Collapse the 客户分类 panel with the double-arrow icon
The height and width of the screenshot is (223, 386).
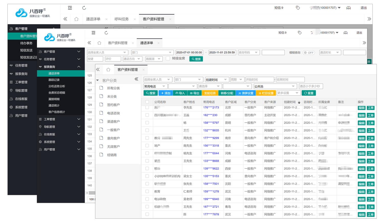tap(136, 79)
